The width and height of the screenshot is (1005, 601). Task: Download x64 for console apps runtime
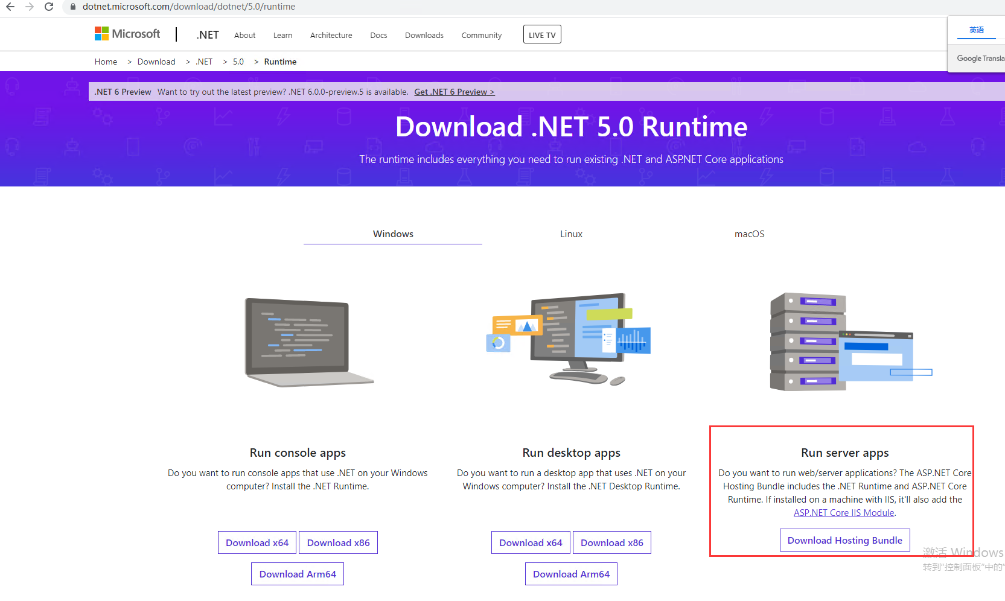coord(257,542)
